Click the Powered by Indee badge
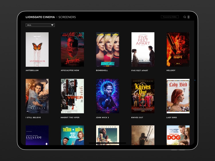Viewport: 215px width, 161px height. pyautogui.click(x=170, y=17)
